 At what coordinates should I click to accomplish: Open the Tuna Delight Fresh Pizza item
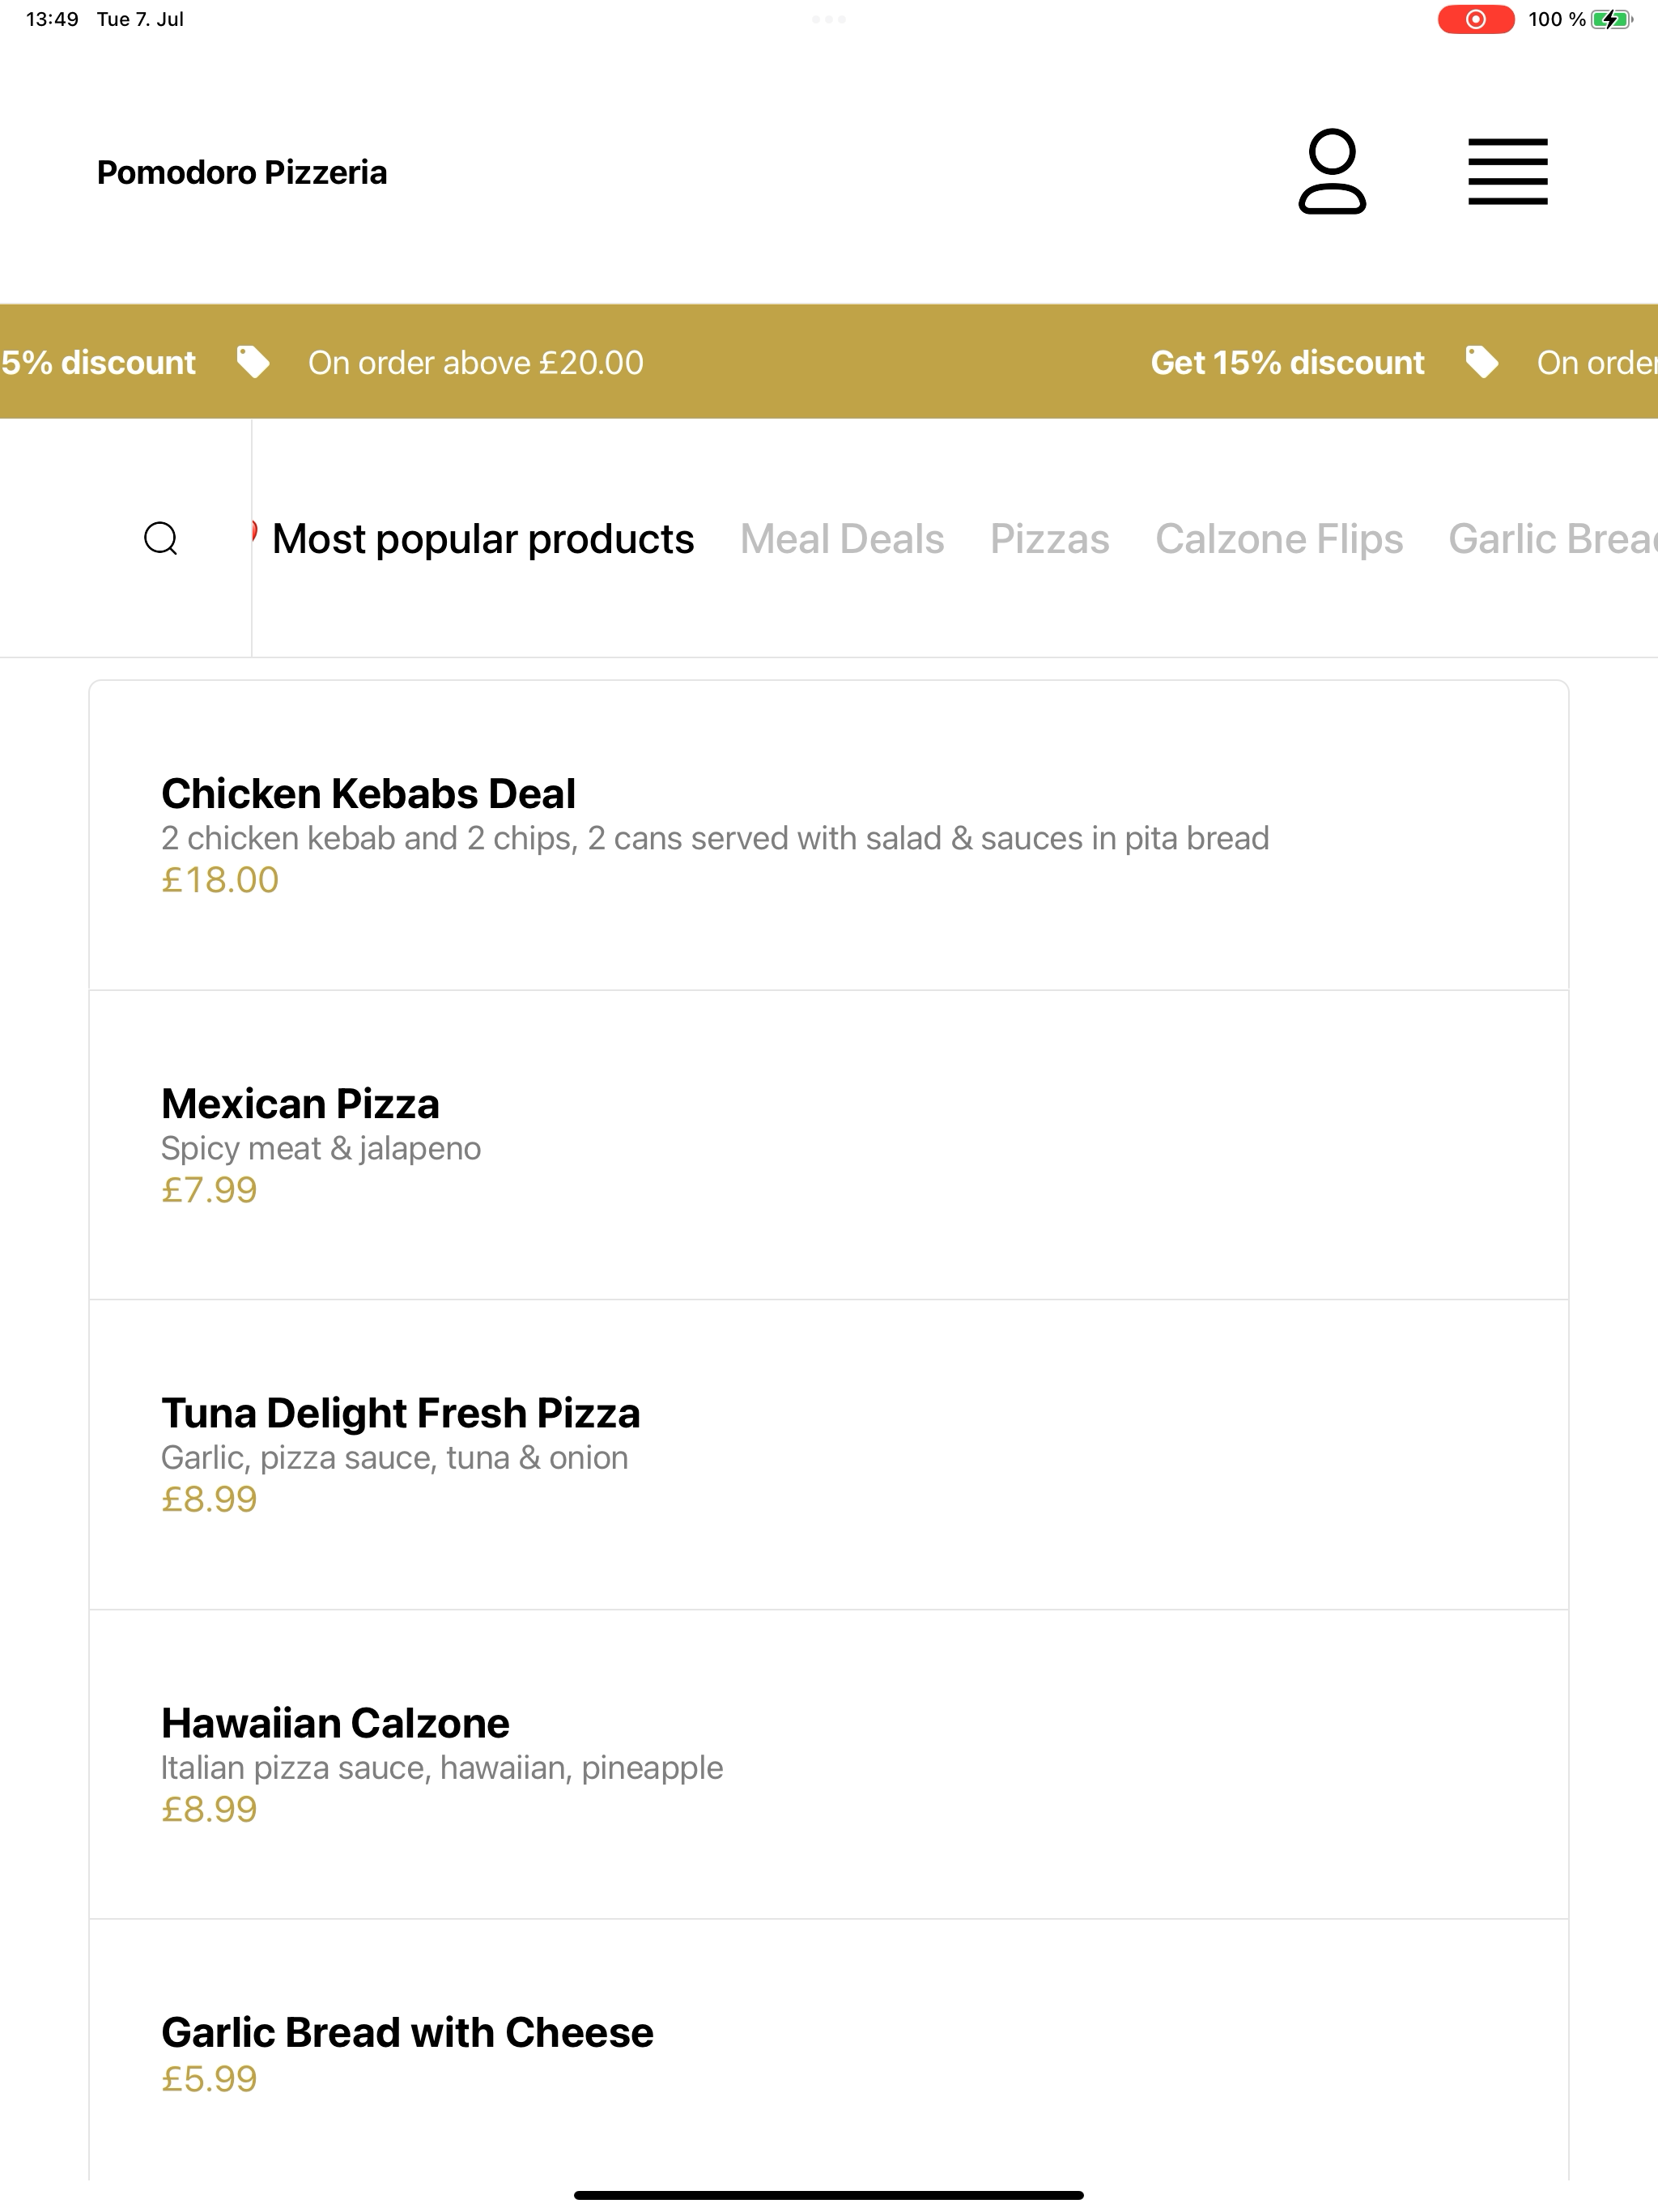(829, 1455)
